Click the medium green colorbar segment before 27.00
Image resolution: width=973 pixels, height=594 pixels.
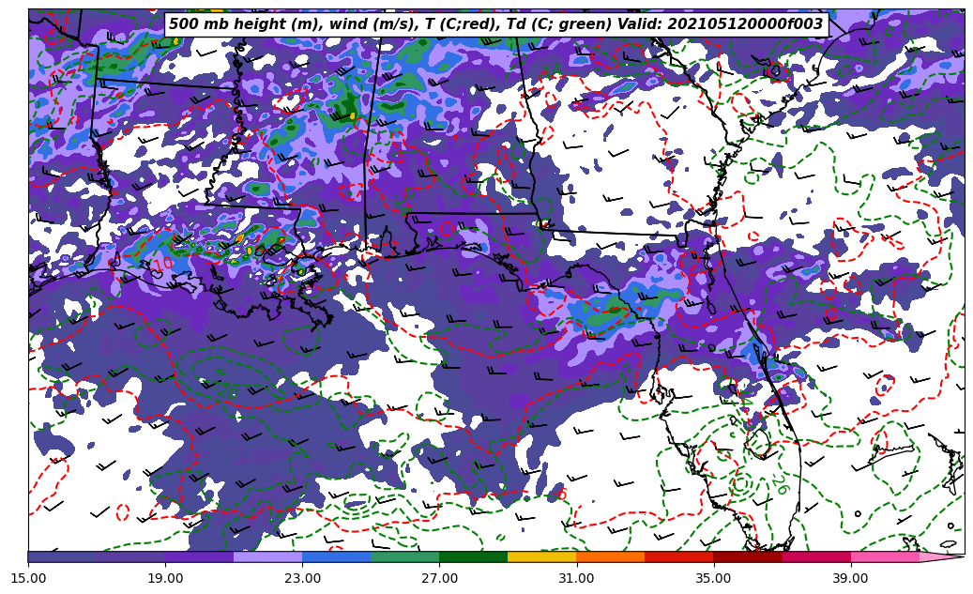[404, 556]
